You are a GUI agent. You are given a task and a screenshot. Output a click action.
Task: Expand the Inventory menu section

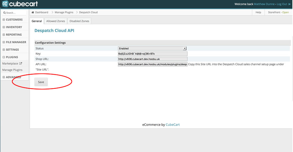[x=4, y=27]
